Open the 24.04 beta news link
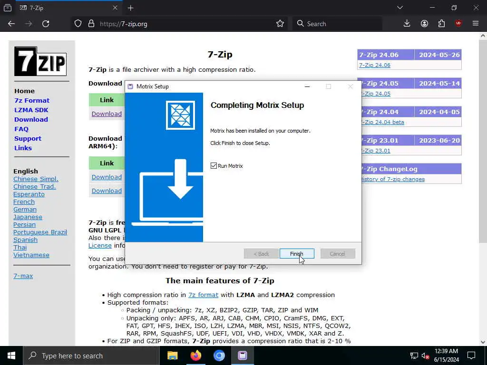 click(383, 122)
